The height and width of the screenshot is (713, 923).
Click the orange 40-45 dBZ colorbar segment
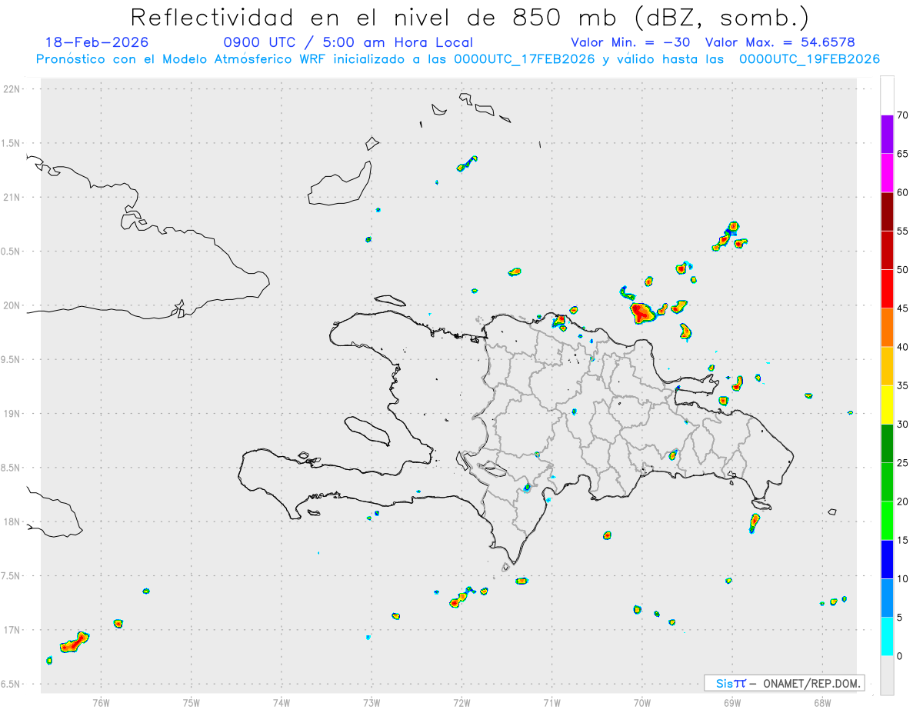tap(887, 328)
